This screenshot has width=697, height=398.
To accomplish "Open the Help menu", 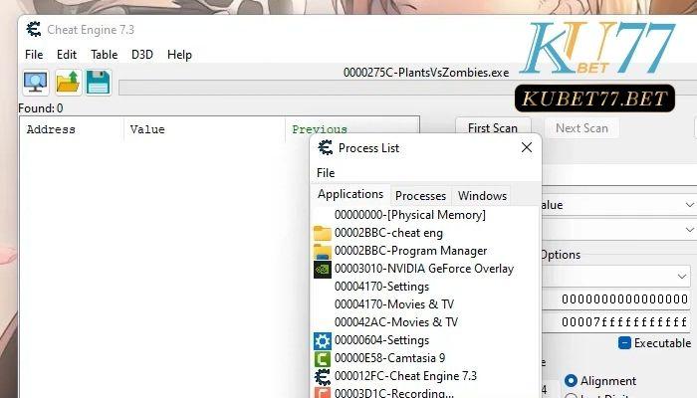I will 179,55.
